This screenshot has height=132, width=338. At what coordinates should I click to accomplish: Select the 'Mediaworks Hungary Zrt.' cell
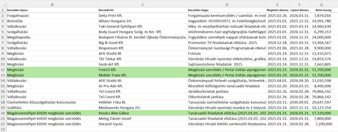tap(143, 108)
